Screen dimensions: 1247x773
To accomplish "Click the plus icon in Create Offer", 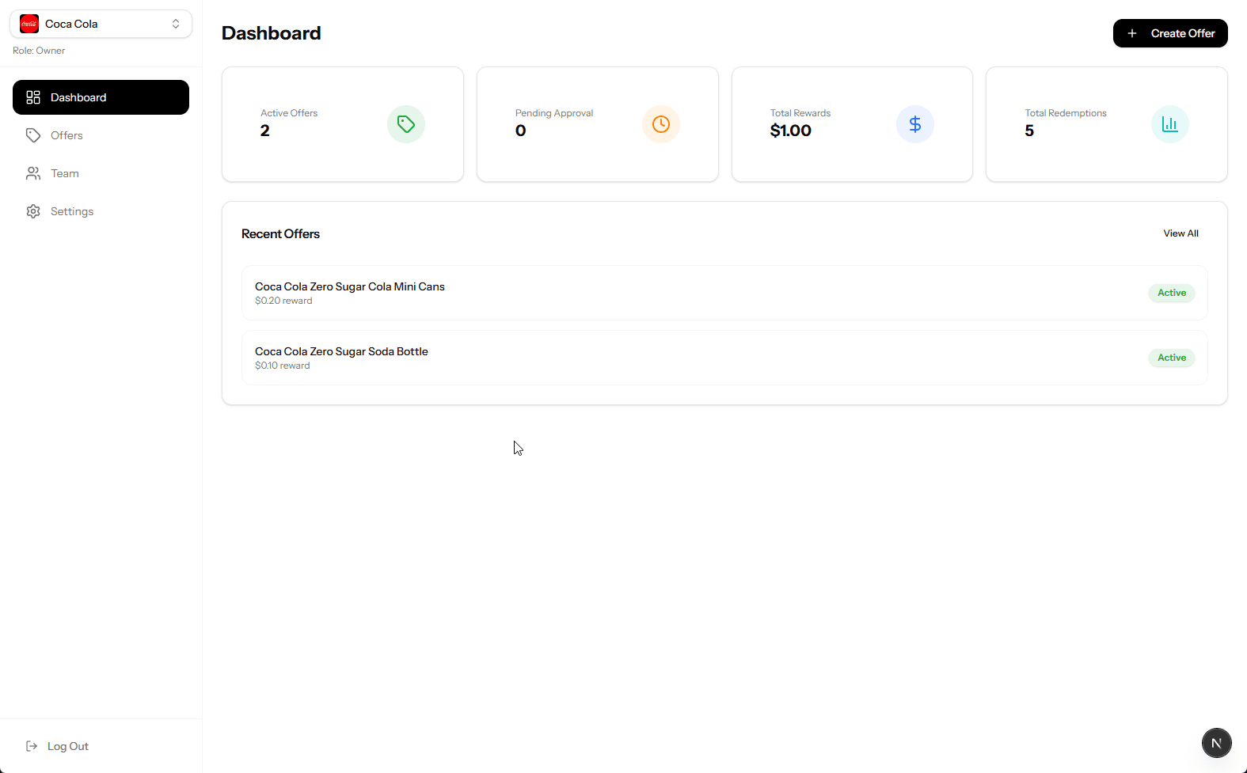I will point(1132,33).
